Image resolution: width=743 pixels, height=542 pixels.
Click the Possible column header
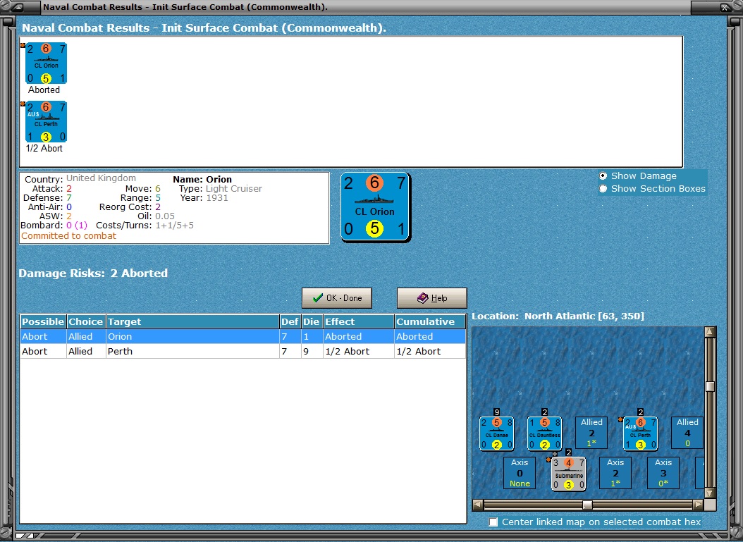(x=43, y=321)
